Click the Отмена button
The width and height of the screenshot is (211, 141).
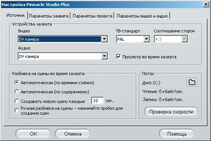click(x=73, y=134)
